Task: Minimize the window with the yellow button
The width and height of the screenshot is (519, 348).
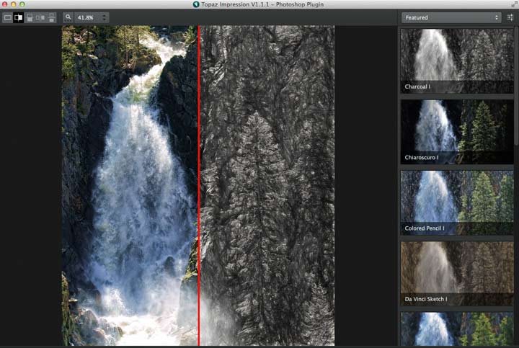Action: click(x=13, y=4)
